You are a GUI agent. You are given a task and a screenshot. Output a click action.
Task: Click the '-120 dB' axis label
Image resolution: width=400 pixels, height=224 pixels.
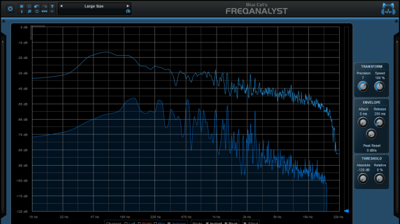(22, 212)
